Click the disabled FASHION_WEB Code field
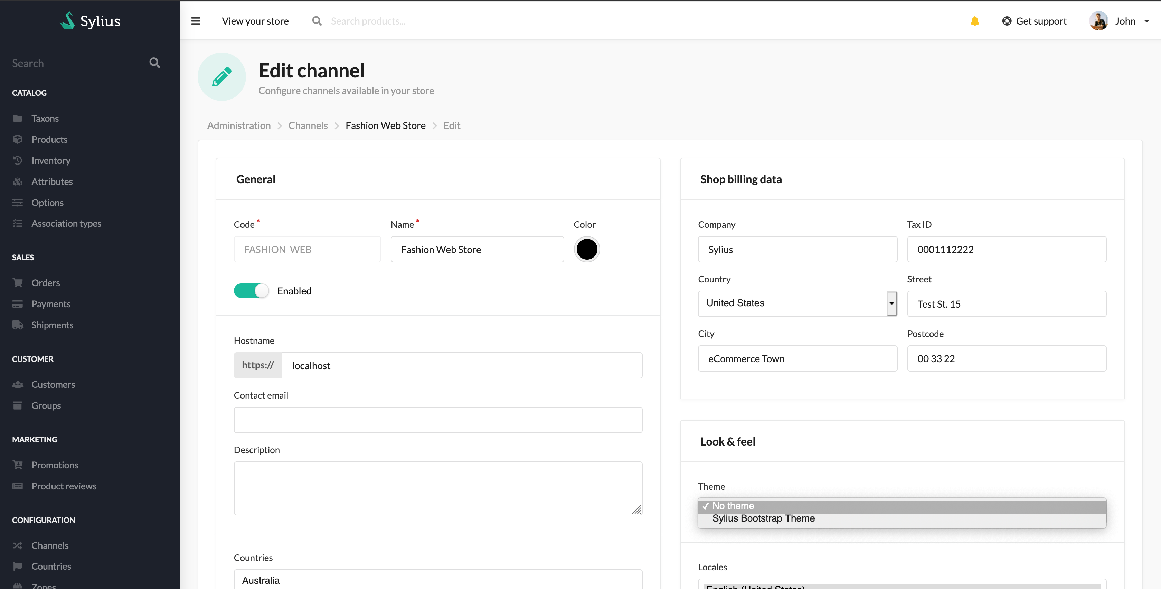This screenshot has width=1161, height=589. point(307,249)
